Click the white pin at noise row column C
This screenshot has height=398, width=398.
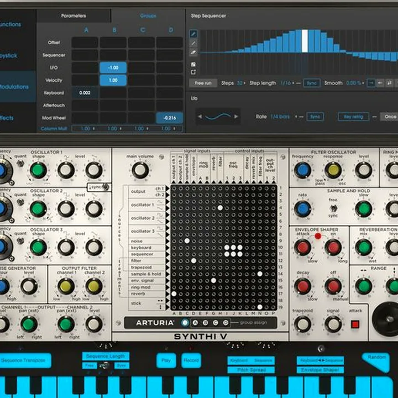(187, 241)
